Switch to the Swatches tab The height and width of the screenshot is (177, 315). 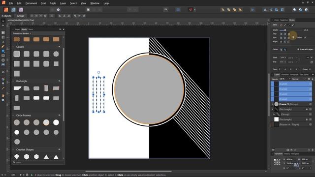pos(284,20)
